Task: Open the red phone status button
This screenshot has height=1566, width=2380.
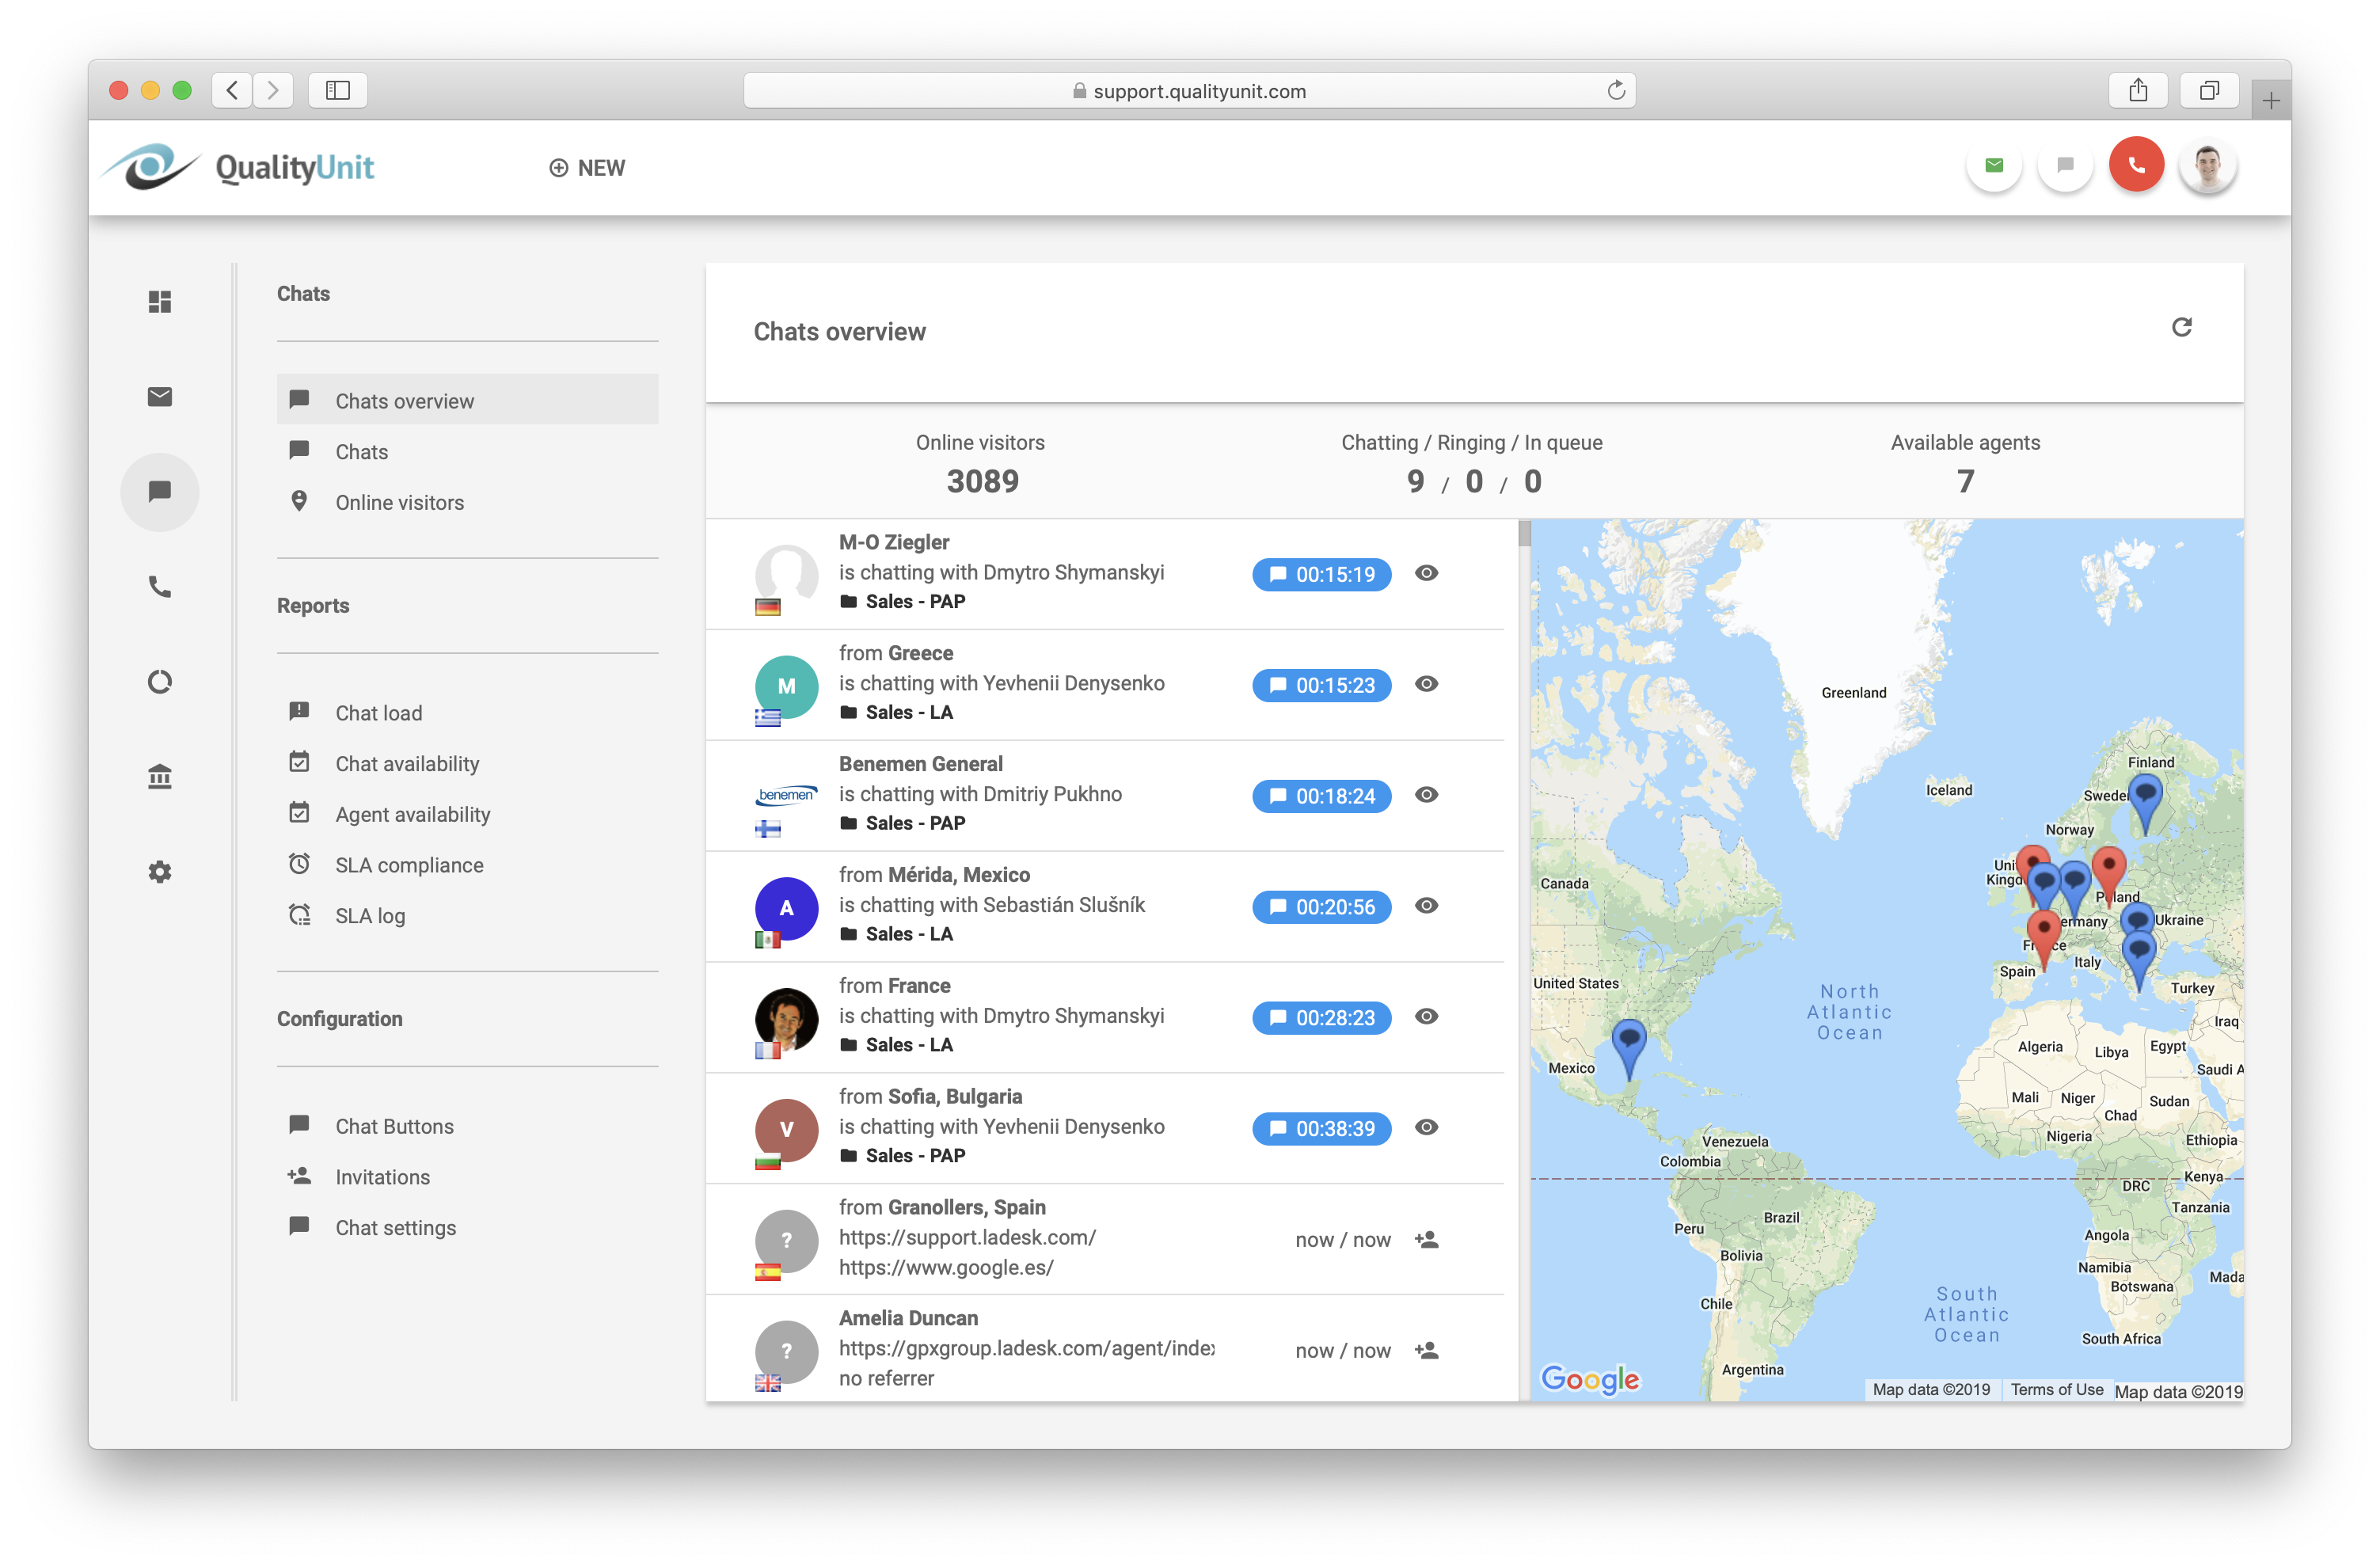Action: [2137, 164]
